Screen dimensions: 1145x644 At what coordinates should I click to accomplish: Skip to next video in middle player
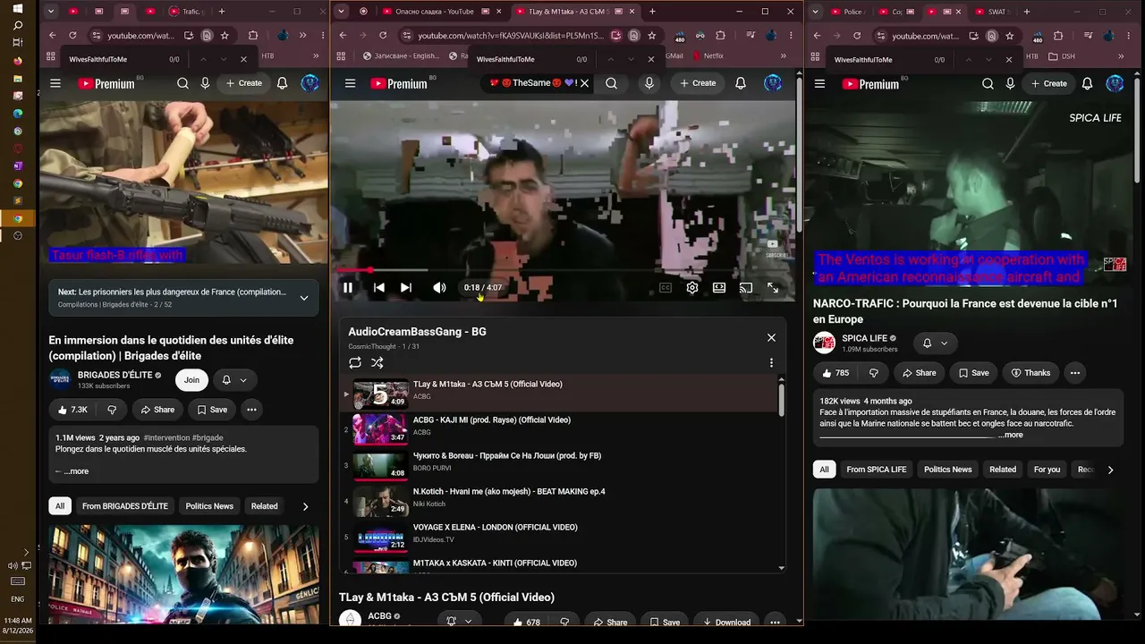(406, 287)
